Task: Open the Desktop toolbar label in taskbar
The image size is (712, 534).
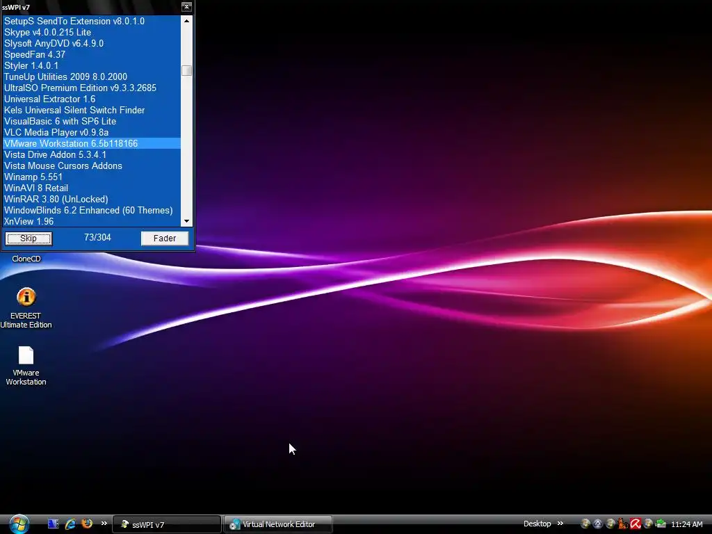Action: click(537, 524)
